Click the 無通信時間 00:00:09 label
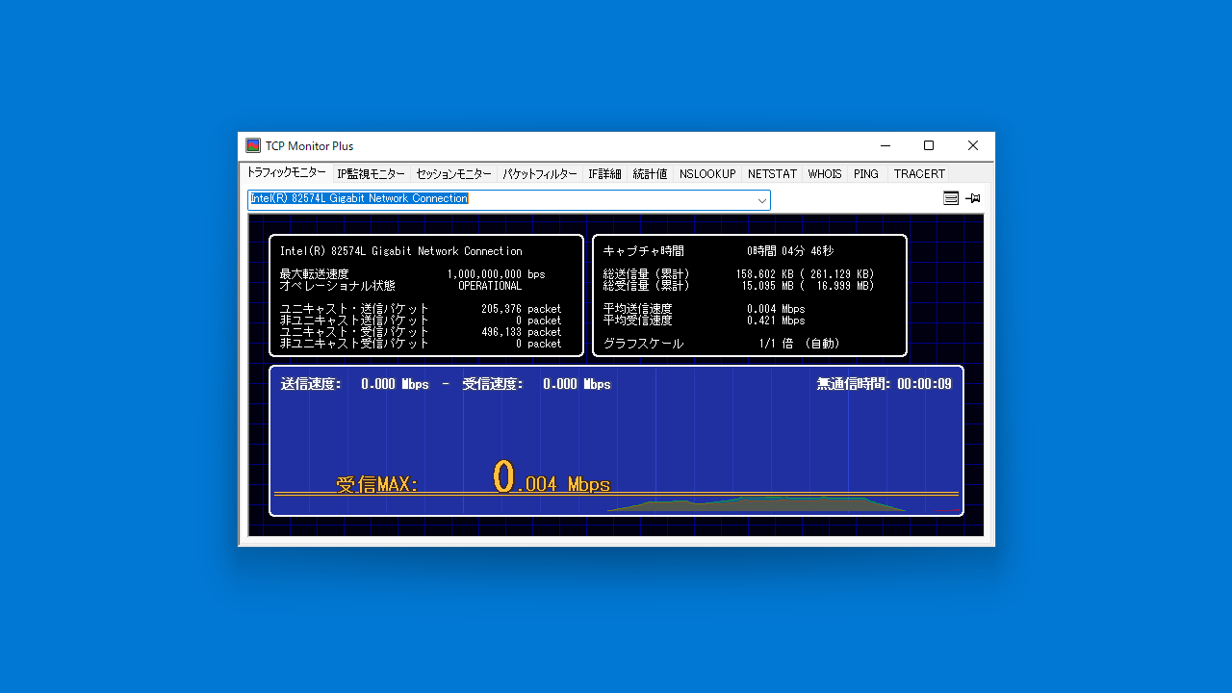Screen dimensions: 1232x693 [x=884, y=384]
